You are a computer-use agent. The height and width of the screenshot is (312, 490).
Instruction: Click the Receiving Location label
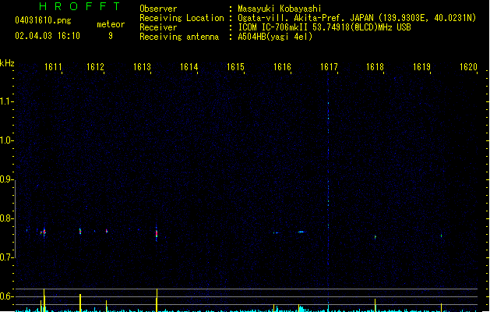[182, 18]
